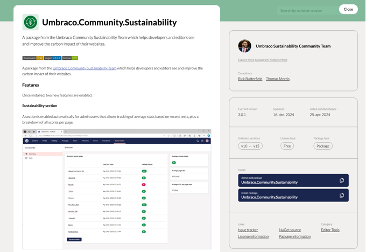Open the License information link
Screen dimensions: 366x252
point(253,236)
